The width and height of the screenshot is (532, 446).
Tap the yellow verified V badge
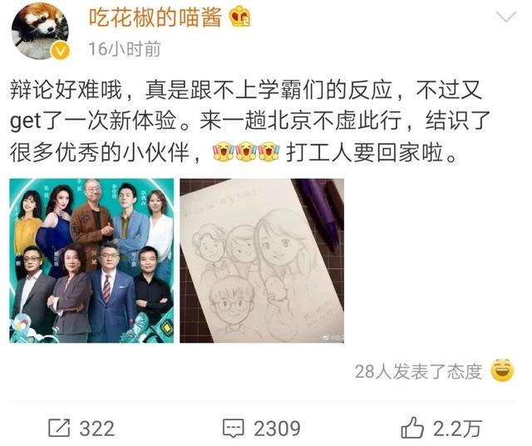pos(60,51)
